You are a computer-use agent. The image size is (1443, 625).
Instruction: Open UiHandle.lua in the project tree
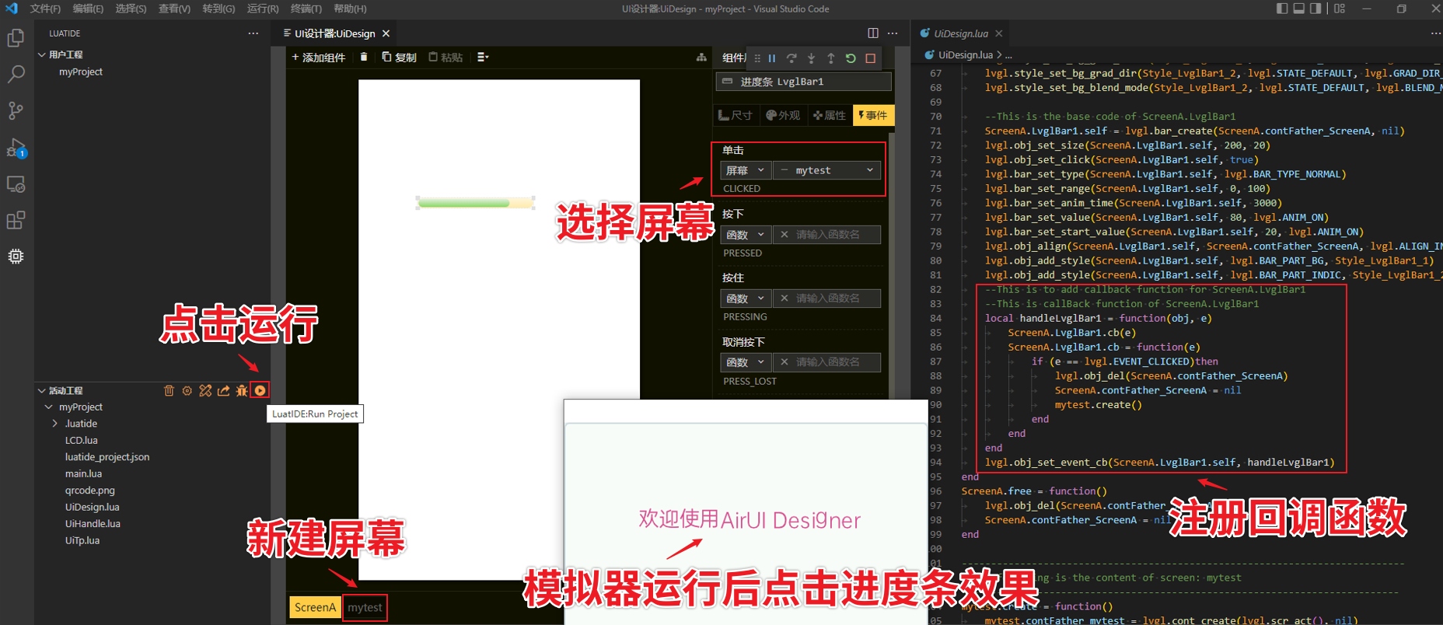pyautogui.click(x=93, y=524)
